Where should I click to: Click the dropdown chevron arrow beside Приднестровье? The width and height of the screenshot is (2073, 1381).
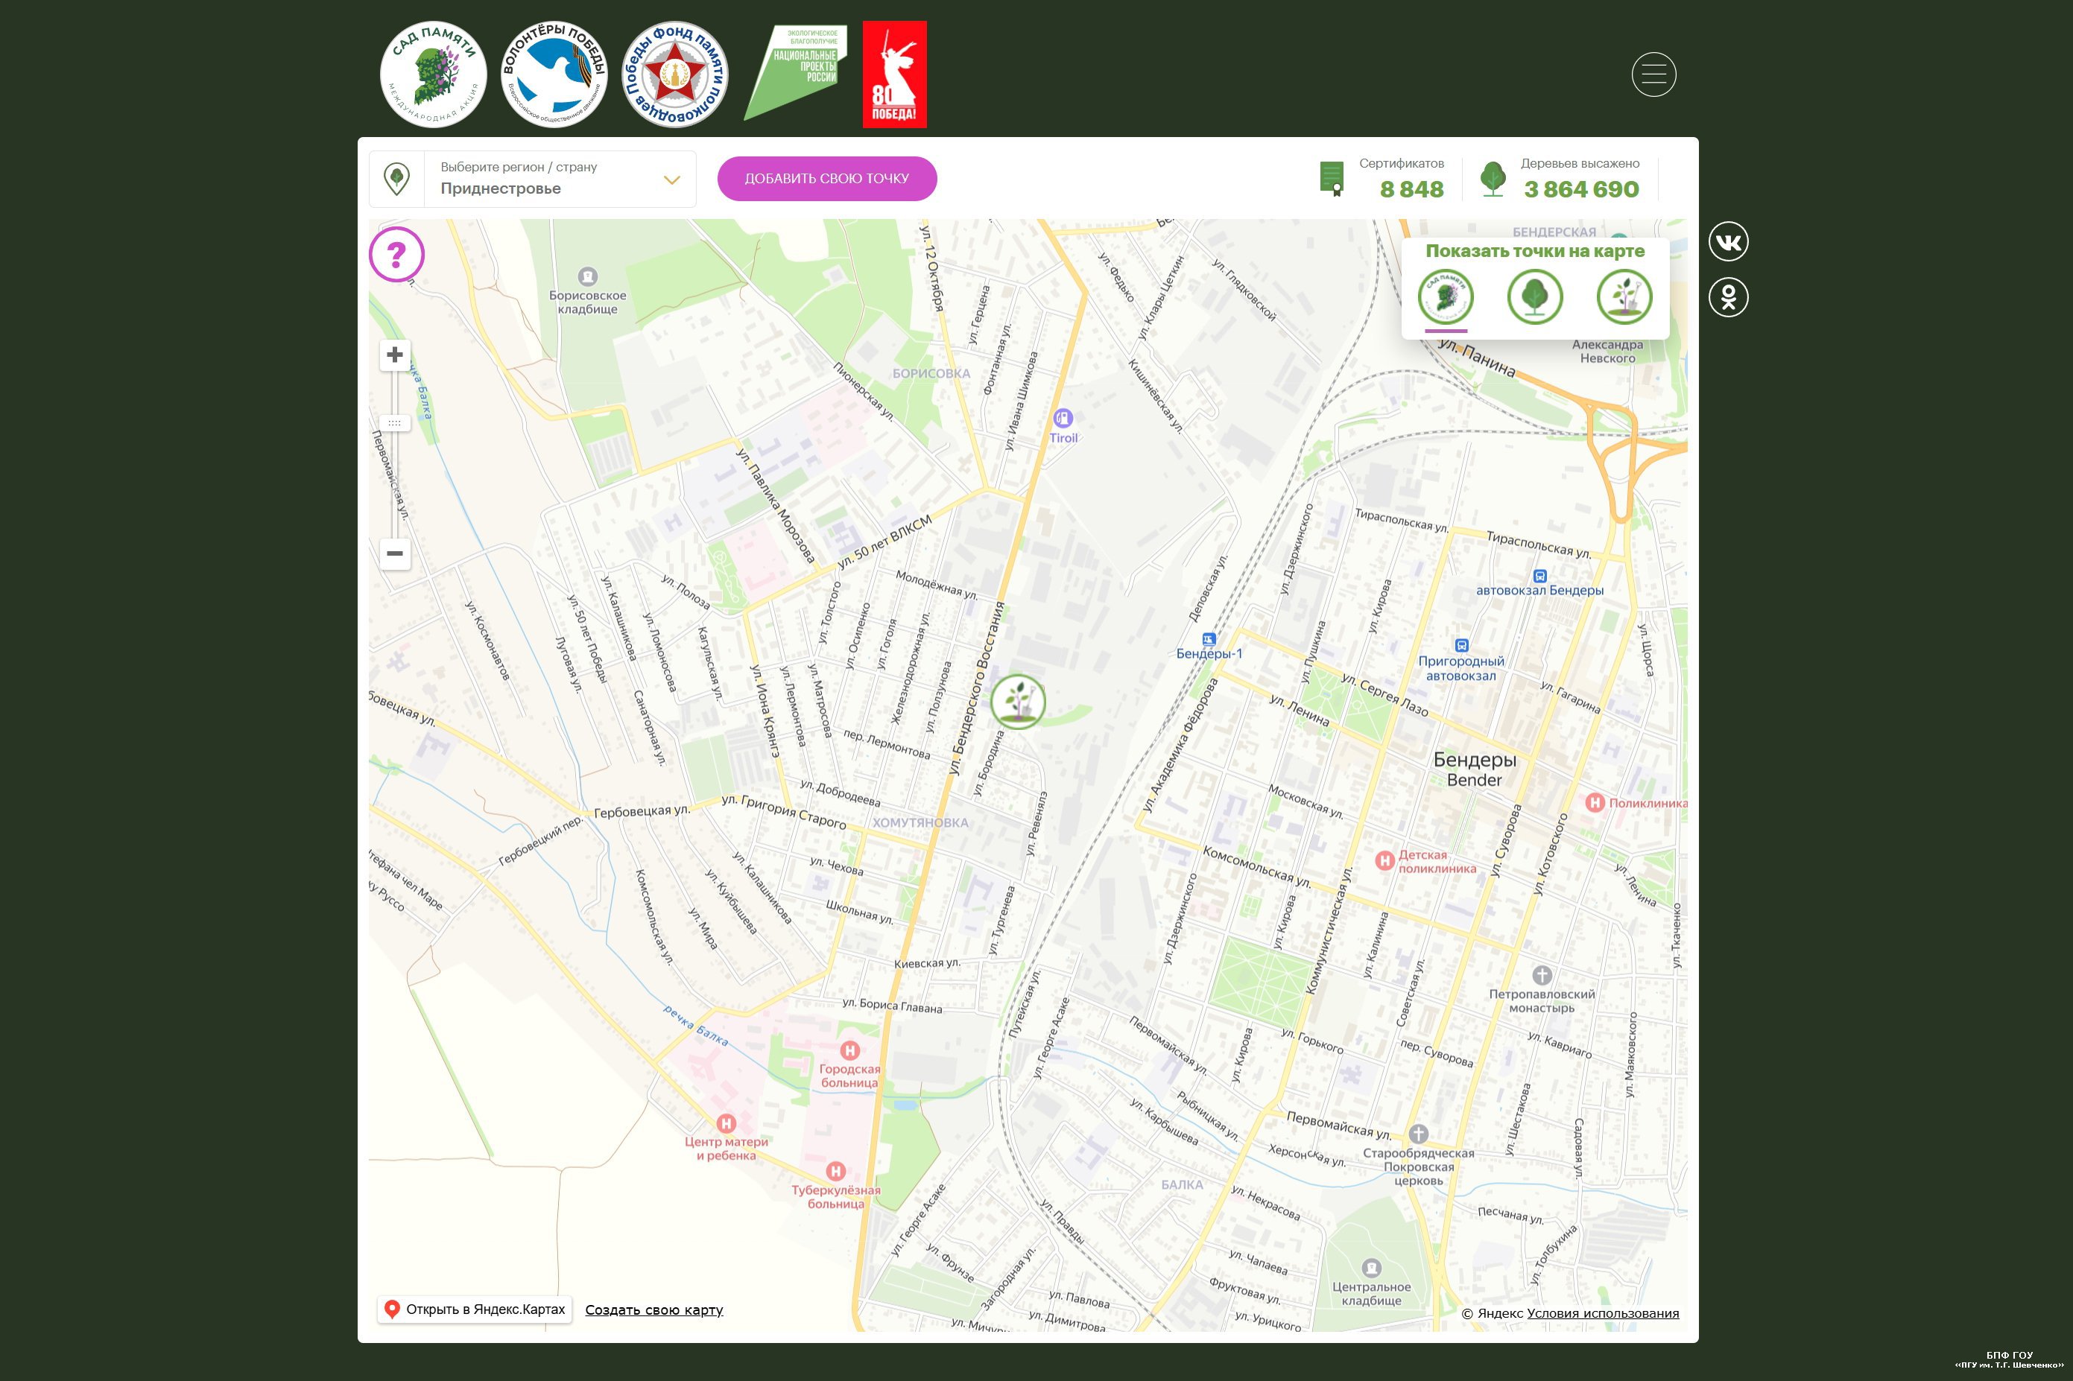point(671,180)
